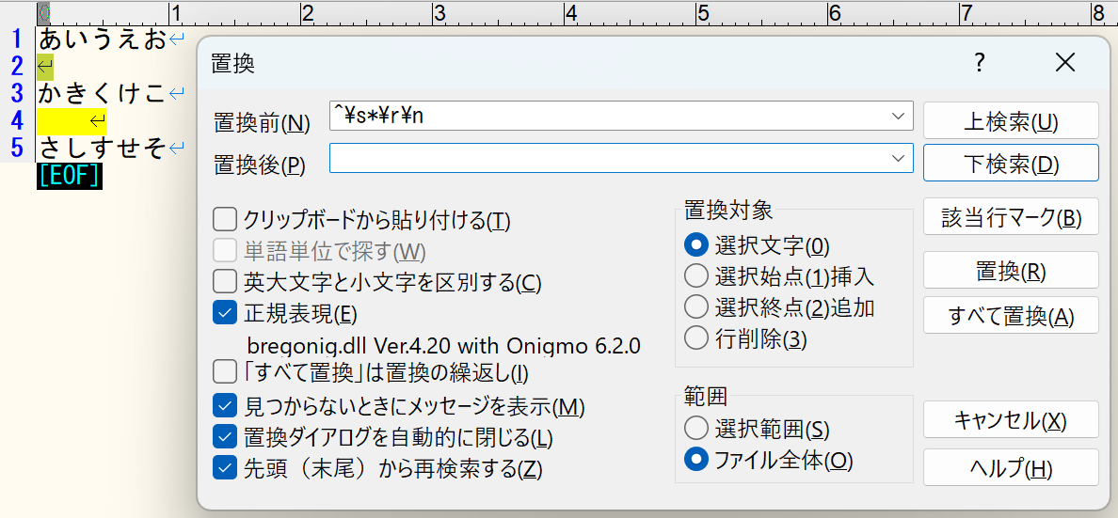Disable 置換ダイアログを自動的に閉じる option
The height and width of the screenshot is (518, 1118).
pyautogui.click(x=225, y=437)
